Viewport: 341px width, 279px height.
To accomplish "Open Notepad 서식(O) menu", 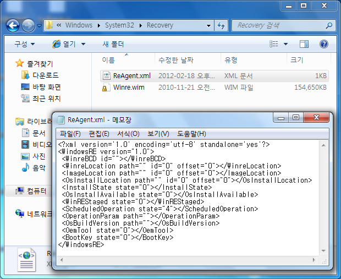I will click(x=128, y=134).
